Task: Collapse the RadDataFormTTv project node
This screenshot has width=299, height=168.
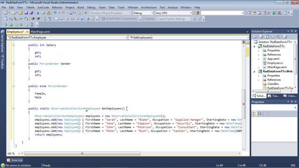Action: [254, 46]
